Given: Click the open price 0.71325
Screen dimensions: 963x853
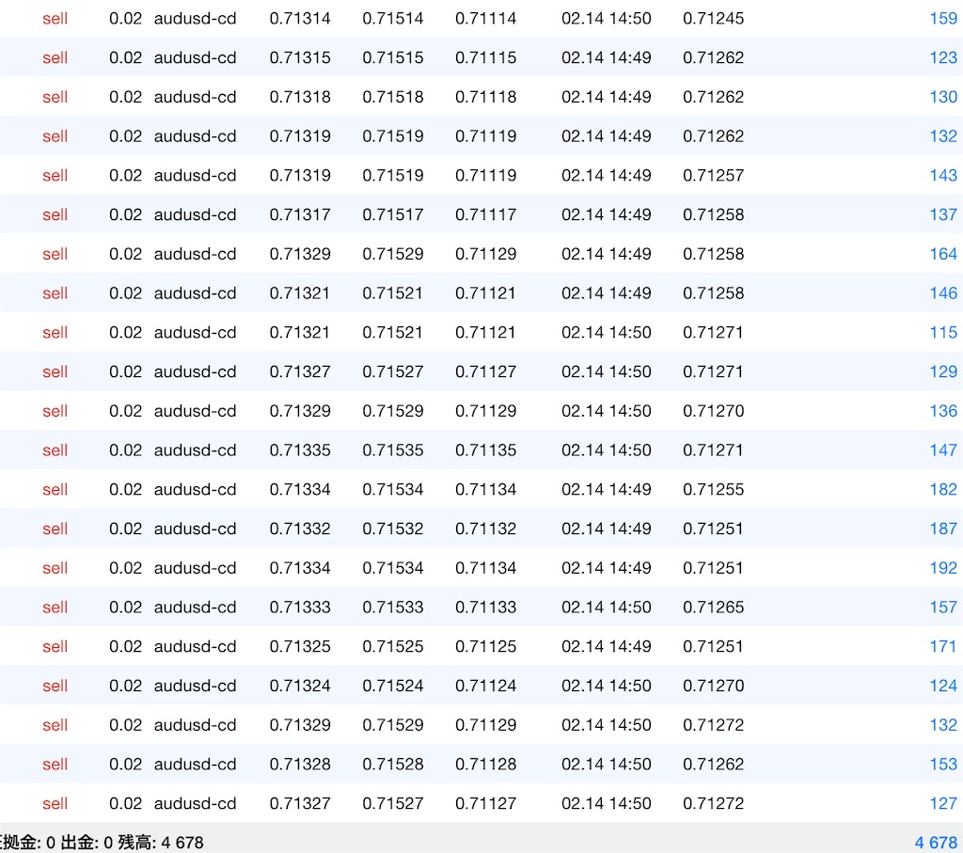Looking at the screenshot, I should 300,647.
